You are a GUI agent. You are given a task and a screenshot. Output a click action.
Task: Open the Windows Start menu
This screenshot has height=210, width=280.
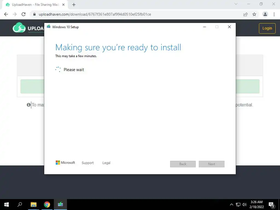7,205
